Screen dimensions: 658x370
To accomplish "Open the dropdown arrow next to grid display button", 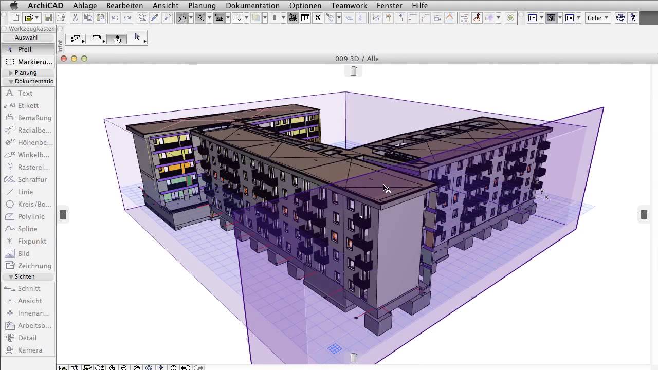I will coord(246,17).
